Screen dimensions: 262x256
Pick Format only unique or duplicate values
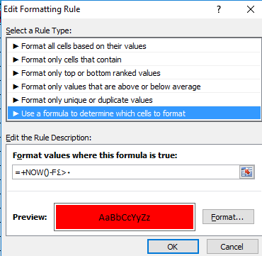tap(134, 100)
